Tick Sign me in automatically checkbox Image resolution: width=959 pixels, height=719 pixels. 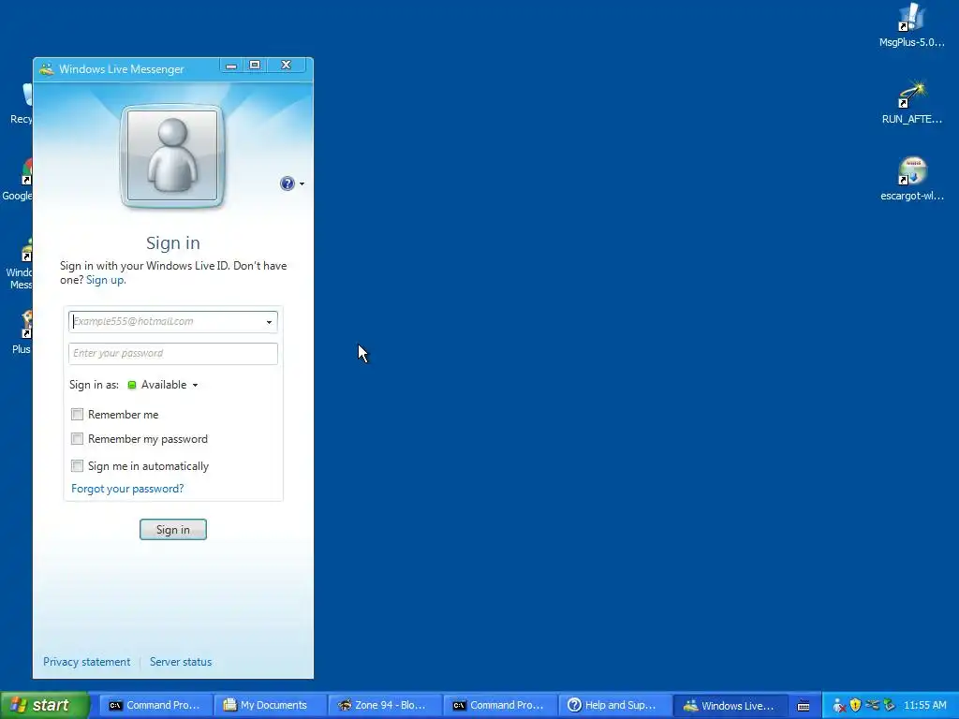[x=77, y=466]
